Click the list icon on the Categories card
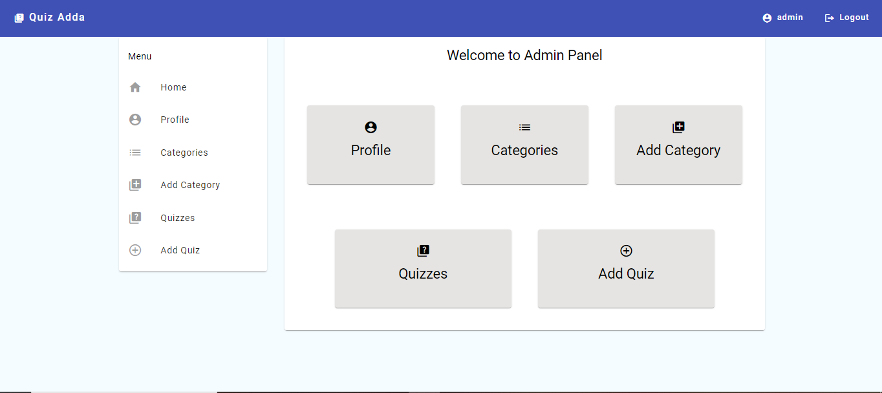The height and width of the screenshot is (393, 882). 524,127
